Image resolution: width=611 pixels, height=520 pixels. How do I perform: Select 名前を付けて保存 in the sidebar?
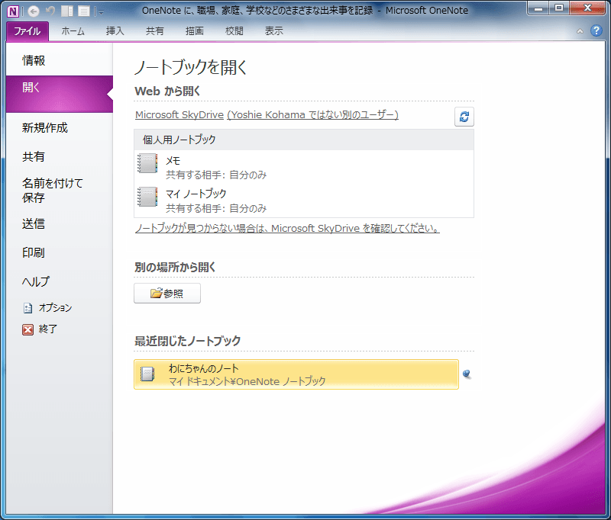(x=60, y=190)
